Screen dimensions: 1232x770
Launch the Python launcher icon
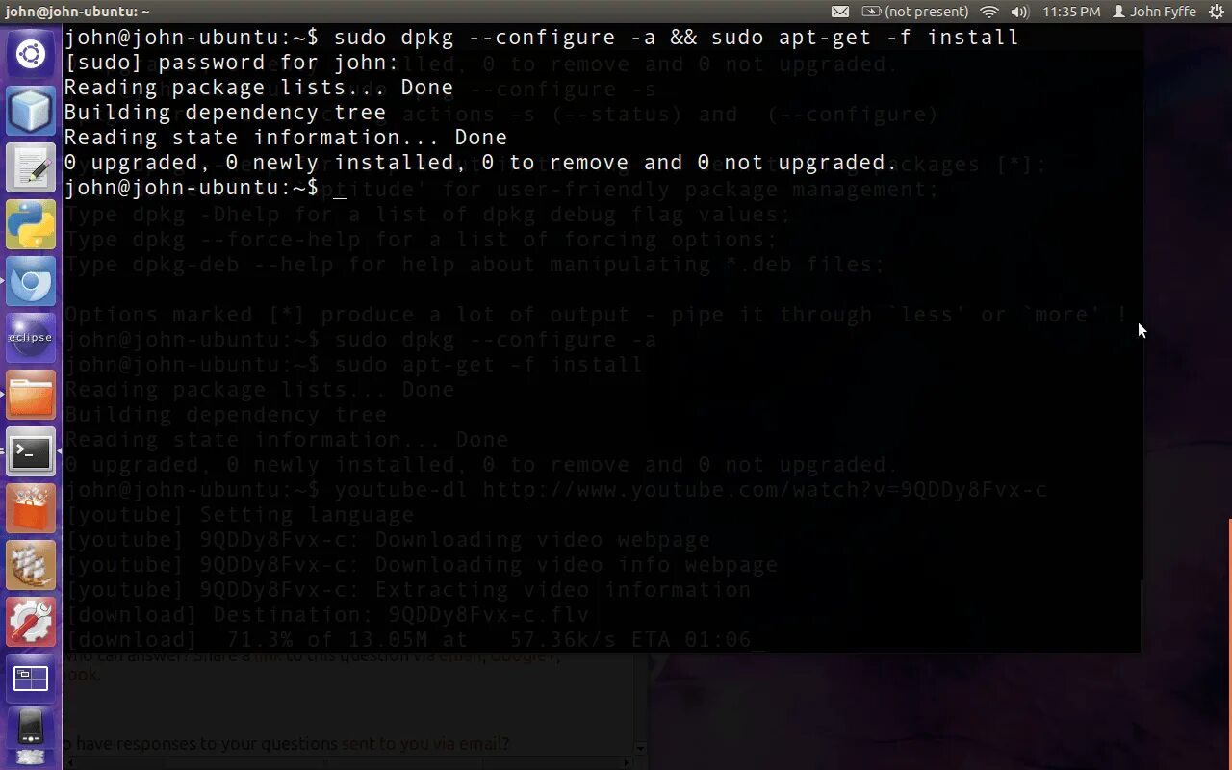point(31,224)
